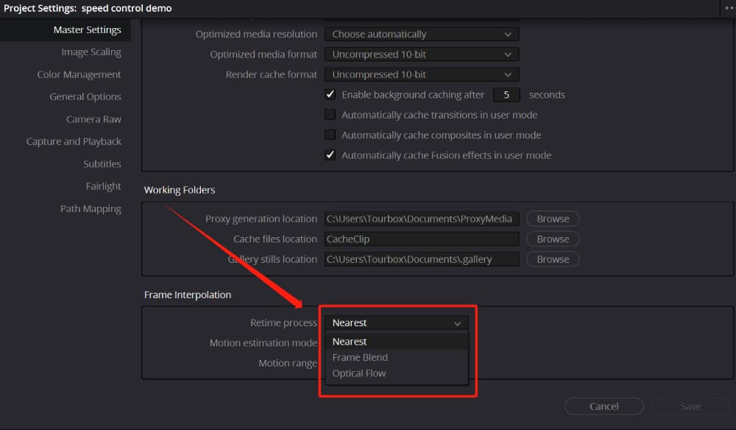
Task: Open the Render cache format dropdown
Action: pyautogui.click(x=421, y=74)
